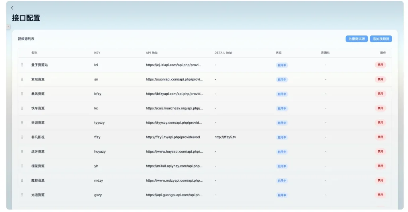Image resolution: width=408 pixels, height=212 pixels.
Task: Disable 非凡影视 with its 禁用 button
Action: pyautogui.click(x=380, y=137)
